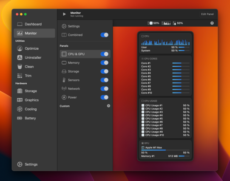Toggle the Memory panel switch
Image resolution: width=230 pixels, height=181 pixels.
[x=105, y=63]
